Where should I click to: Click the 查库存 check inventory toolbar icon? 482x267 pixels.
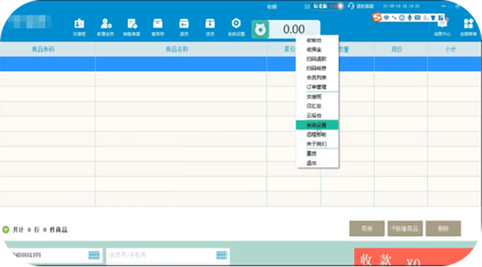click(158, 27)
